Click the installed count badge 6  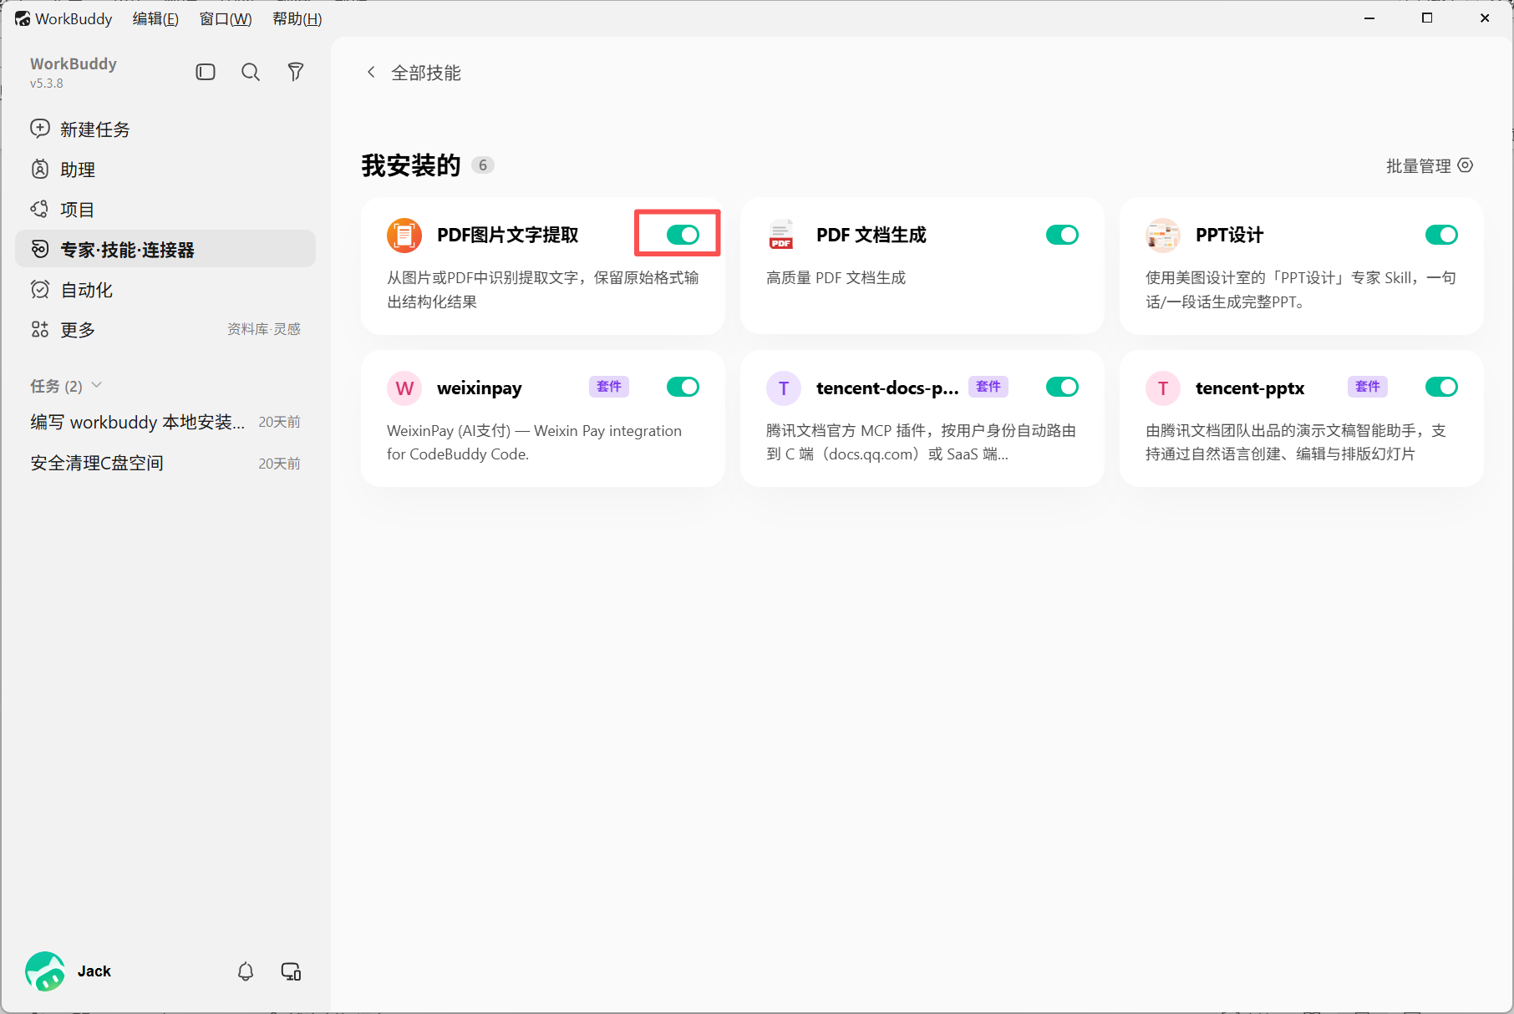tap(483, 165)
